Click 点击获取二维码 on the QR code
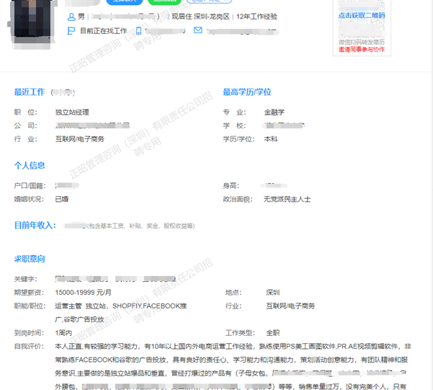 click(x=362, y=14)
